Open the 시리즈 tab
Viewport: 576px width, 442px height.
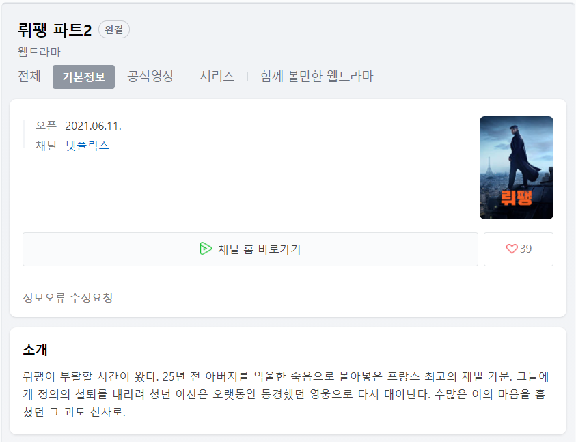click(x=217, y=77)
